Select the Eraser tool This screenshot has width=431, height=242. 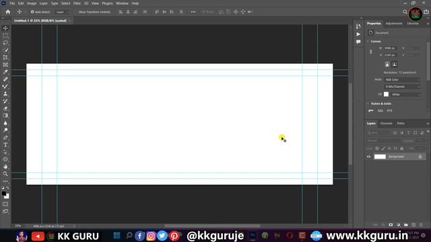5,108
